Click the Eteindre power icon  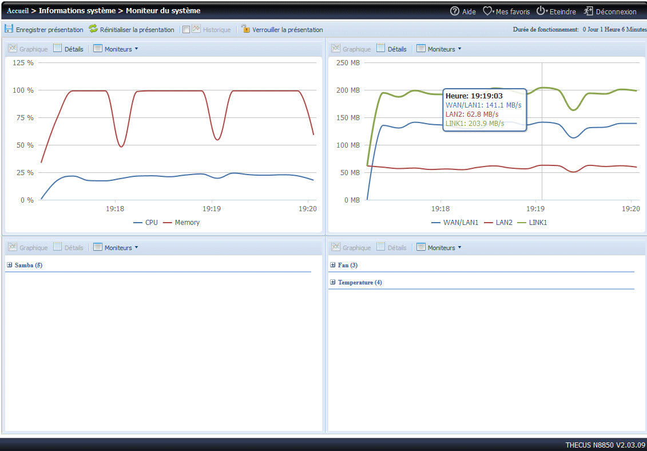coord(541,11)
